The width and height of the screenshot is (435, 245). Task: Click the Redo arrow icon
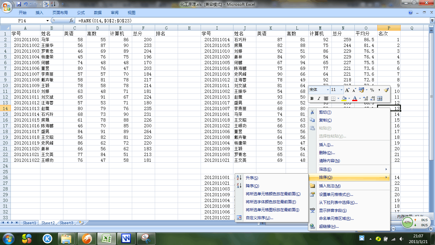[x=36, y=4]
